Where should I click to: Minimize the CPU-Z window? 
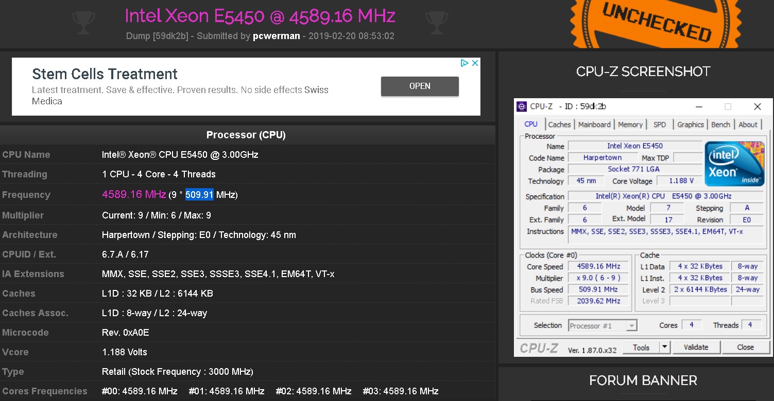[x=699, y=106]
